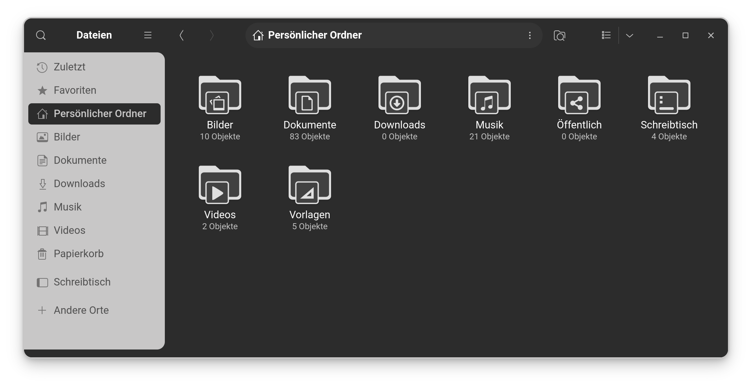Select the Vorlagen folder icon
Screen dimensions: 752x387
coord(310,185)
